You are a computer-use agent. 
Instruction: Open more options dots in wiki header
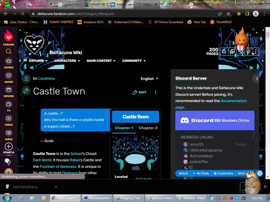pyautogui.click(x=256, y=52)
